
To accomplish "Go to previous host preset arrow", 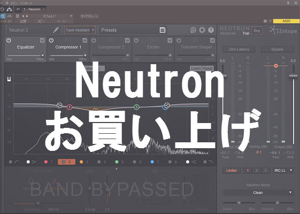I will [23, 16].
